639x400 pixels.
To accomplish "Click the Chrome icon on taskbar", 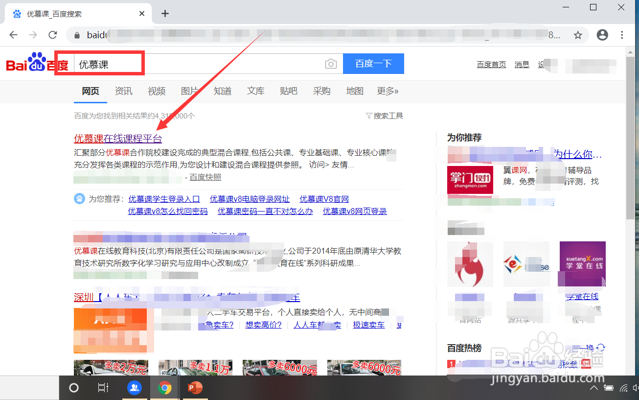I will pyautogui.click(x=165, y=388).
